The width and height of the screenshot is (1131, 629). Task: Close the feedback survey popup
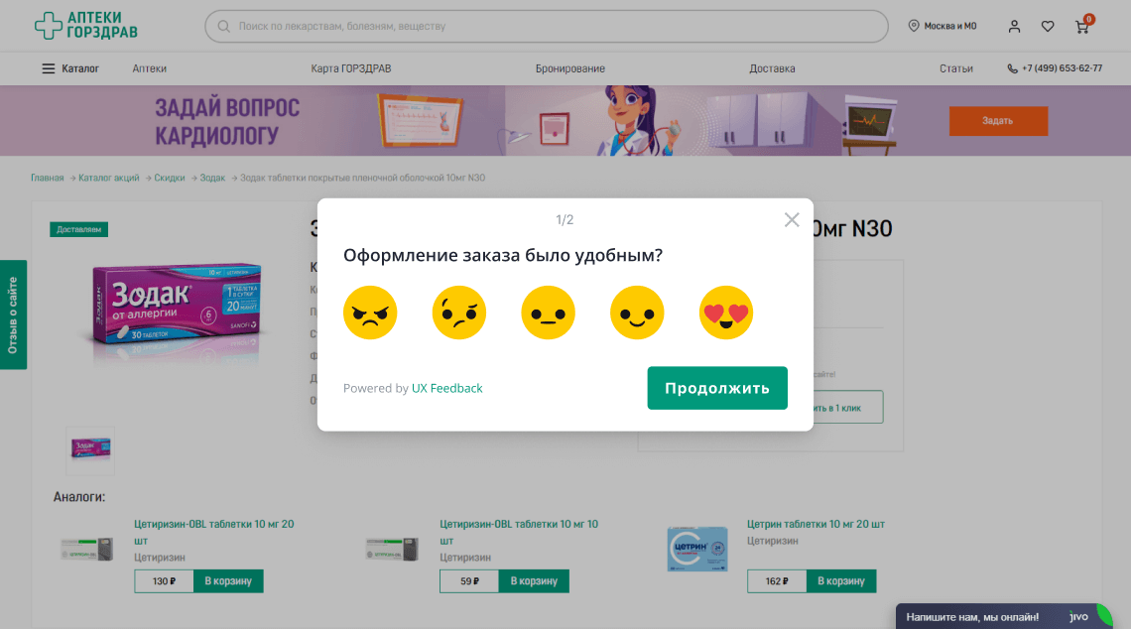pos(792,220)
